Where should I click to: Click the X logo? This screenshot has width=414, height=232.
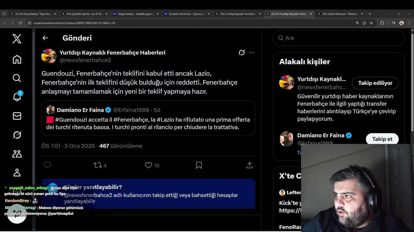[x=17, y=39]
